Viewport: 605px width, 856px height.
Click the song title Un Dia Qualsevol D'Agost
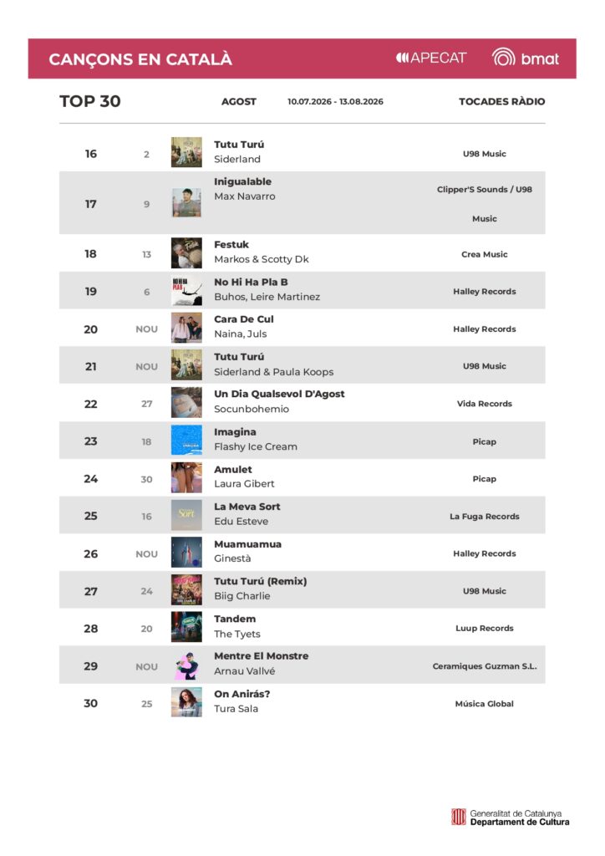tap(279, 395)
